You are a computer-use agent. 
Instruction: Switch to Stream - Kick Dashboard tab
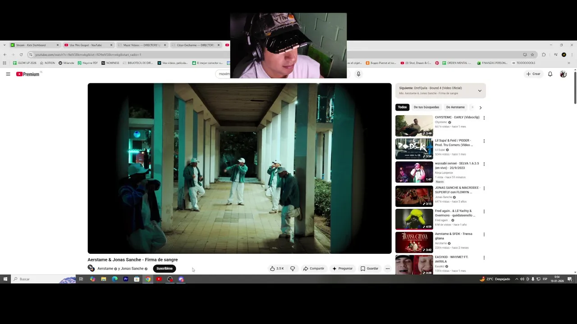coord(35,45)
